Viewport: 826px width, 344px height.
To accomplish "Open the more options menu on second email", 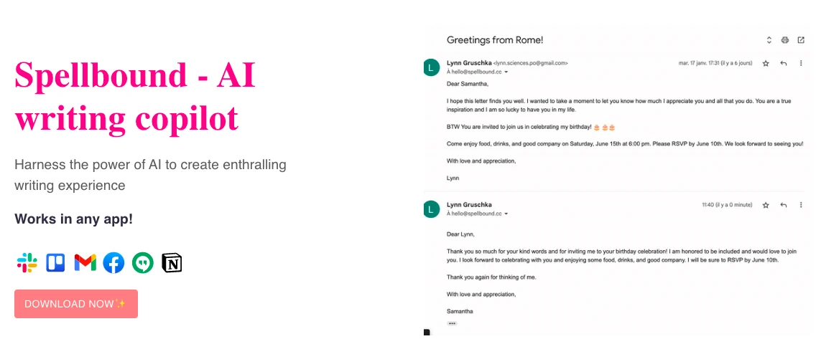I will [x=801, y=205].
